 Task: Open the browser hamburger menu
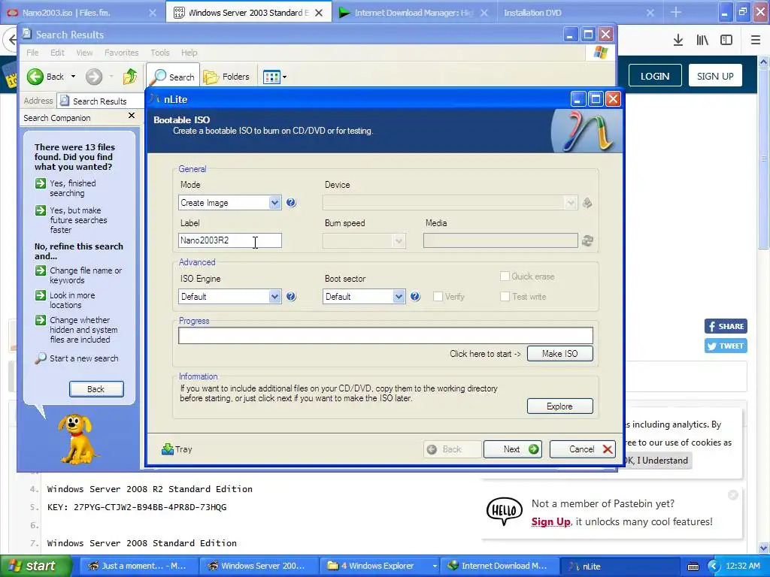(x=756, y=41)
